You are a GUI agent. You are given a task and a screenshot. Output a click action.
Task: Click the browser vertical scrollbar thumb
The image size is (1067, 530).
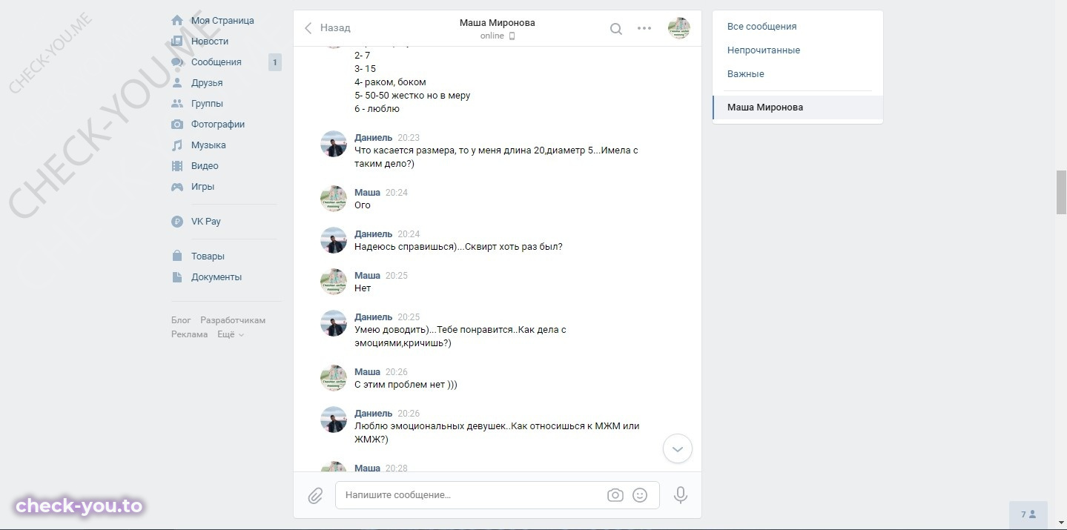[x=1061, y=192]
